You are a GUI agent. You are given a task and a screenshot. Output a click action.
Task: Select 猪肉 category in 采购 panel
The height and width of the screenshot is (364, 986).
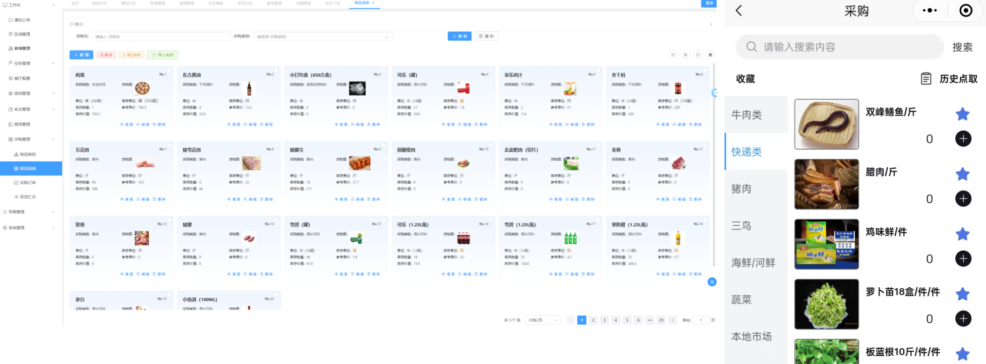[x=756, y=189]
